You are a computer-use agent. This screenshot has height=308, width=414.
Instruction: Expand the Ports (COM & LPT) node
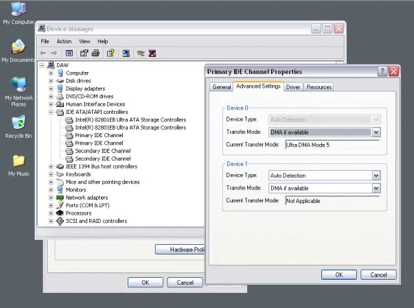(51, 205)
